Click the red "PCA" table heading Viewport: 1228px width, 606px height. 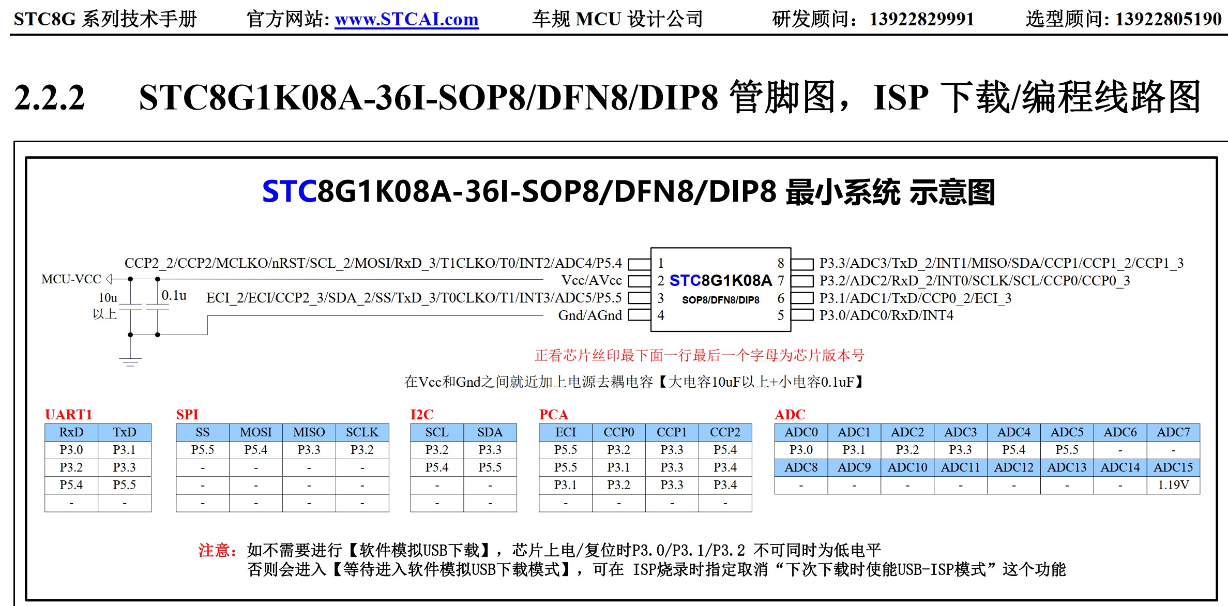554,415
